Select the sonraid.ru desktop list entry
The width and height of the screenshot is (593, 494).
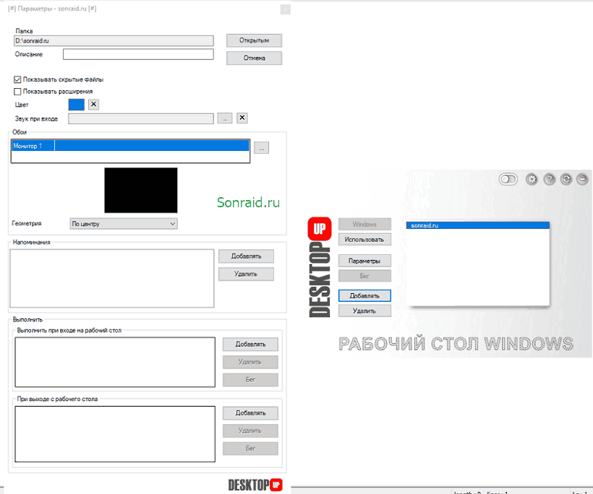477,225
